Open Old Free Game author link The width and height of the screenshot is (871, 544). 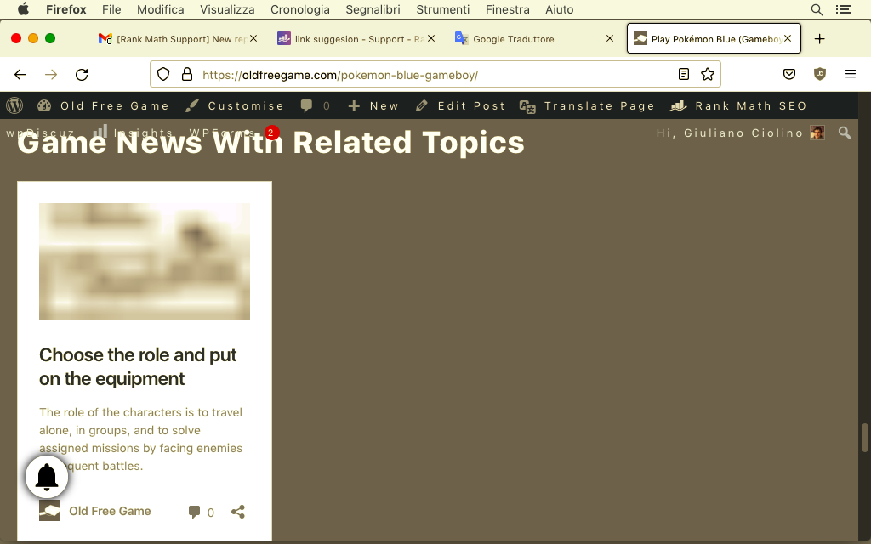tap(110, 511)
